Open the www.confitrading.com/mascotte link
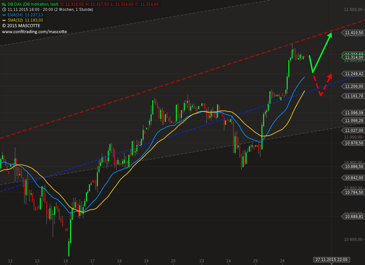The image size is (365, 265). click(35, 31)
